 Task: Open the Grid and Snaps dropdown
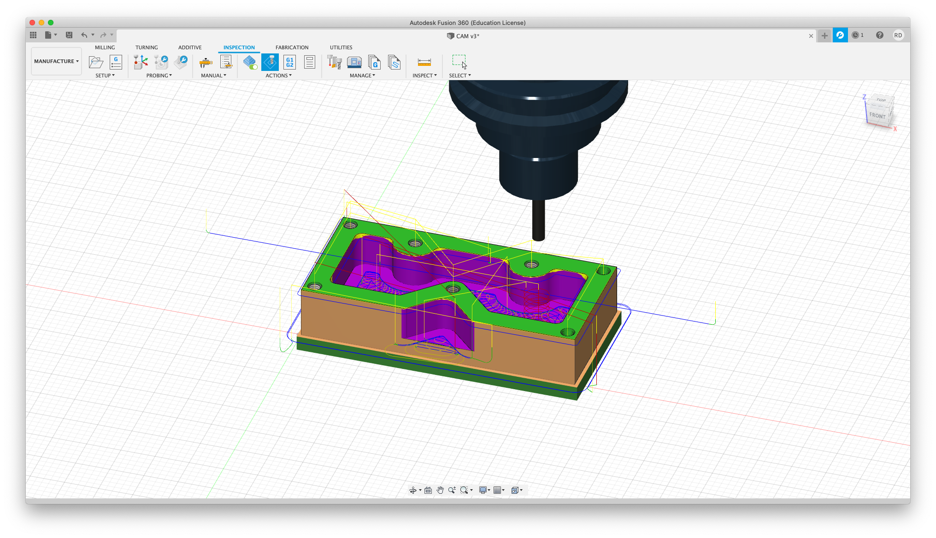pyautogui.click(x=499, y=490)
